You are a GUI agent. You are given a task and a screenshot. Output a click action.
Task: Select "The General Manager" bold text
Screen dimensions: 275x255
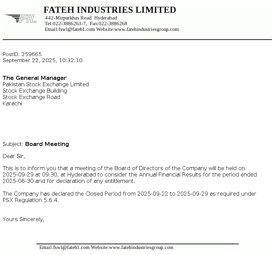pos(35,78)
